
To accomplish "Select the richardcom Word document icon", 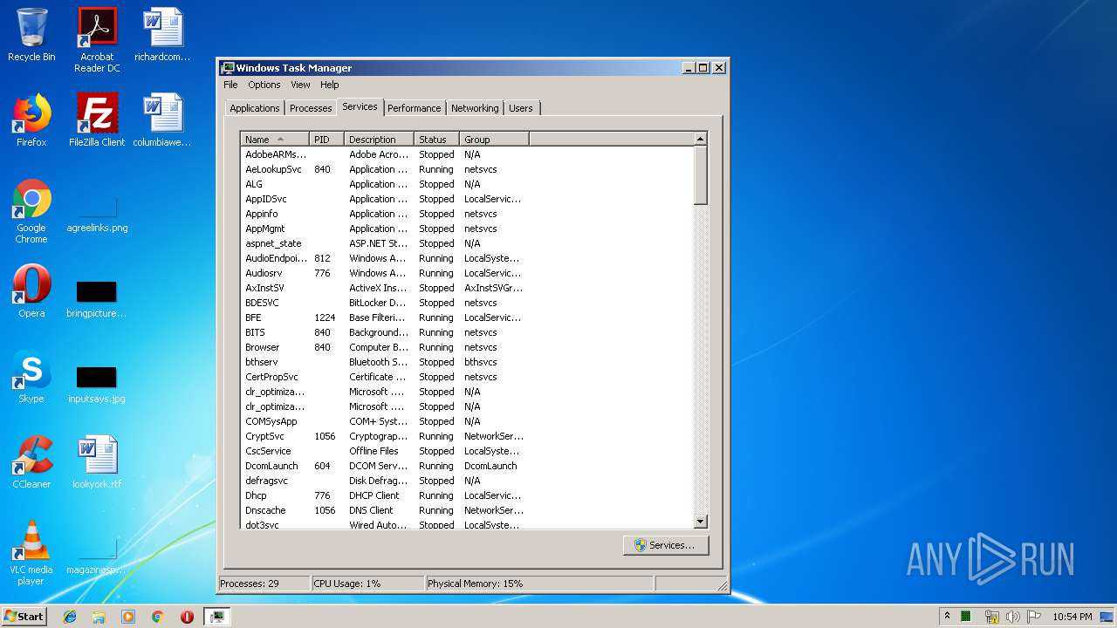I will pos(162,35).
